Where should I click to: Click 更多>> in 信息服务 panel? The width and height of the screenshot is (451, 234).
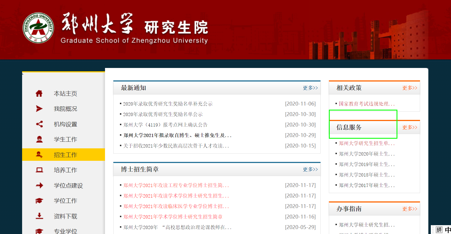[x=410, y=127]
